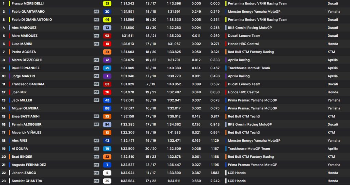Click Bezzecchi's last lap time 1:31.701

tap(174, 60)
